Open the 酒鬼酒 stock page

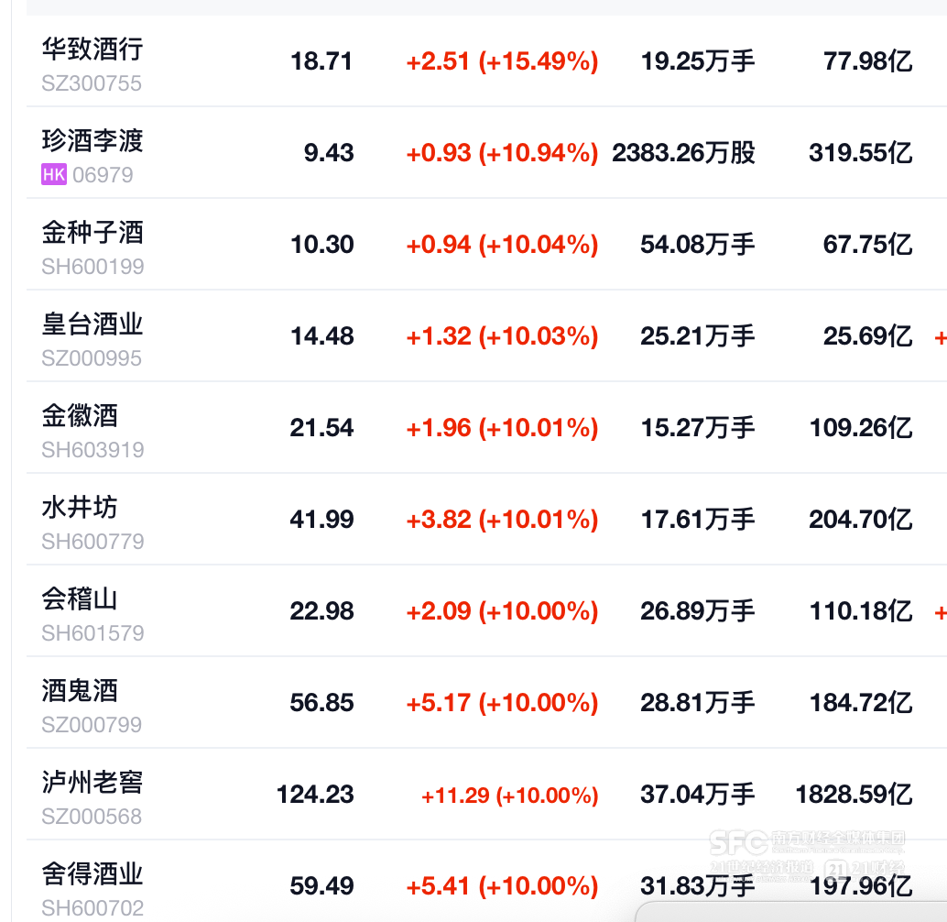point(80,690)
